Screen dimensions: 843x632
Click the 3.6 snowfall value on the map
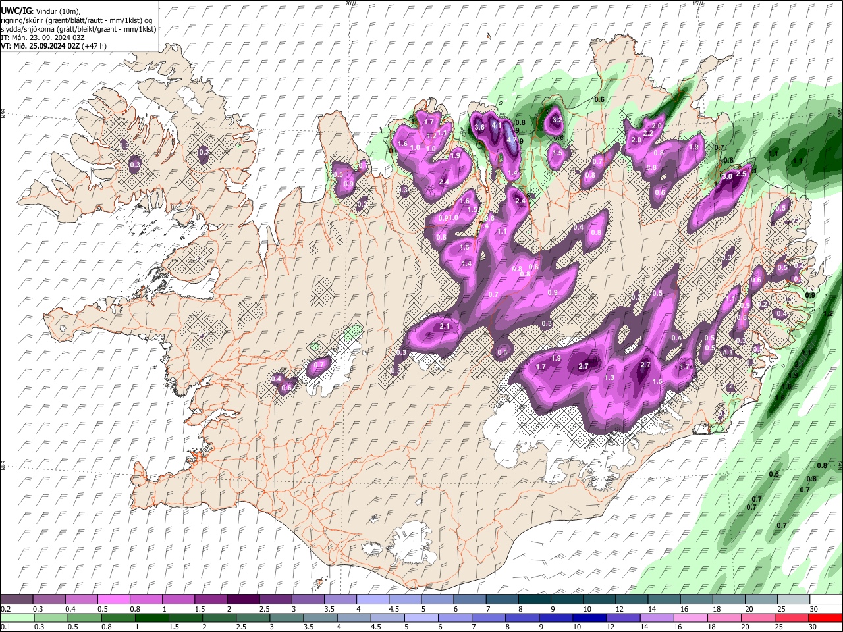(479, 127)
